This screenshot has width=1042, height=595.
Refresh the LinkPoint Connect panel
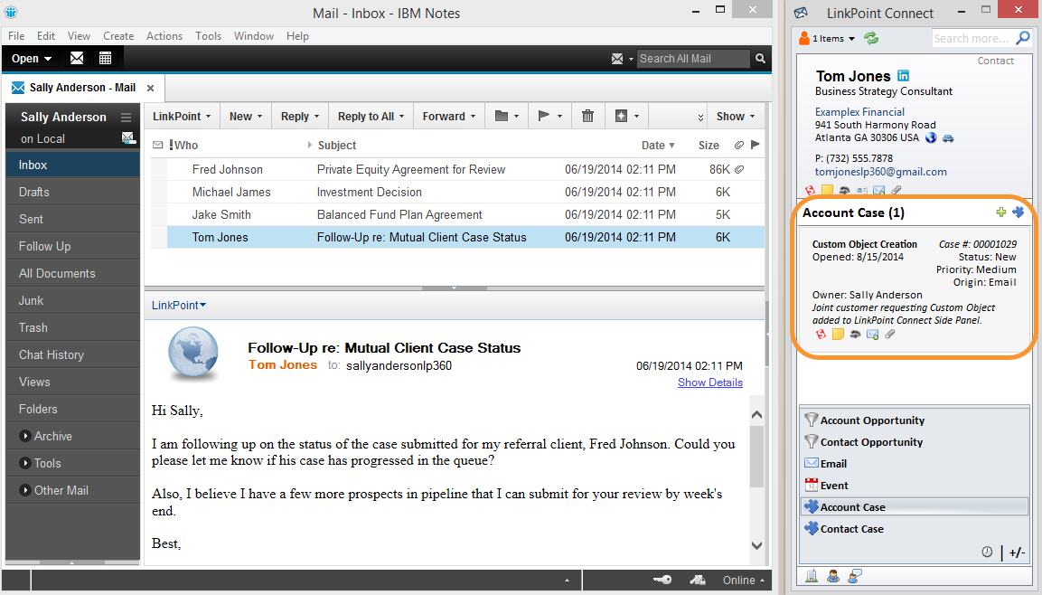pyautogui.click(x=870, y=39)
